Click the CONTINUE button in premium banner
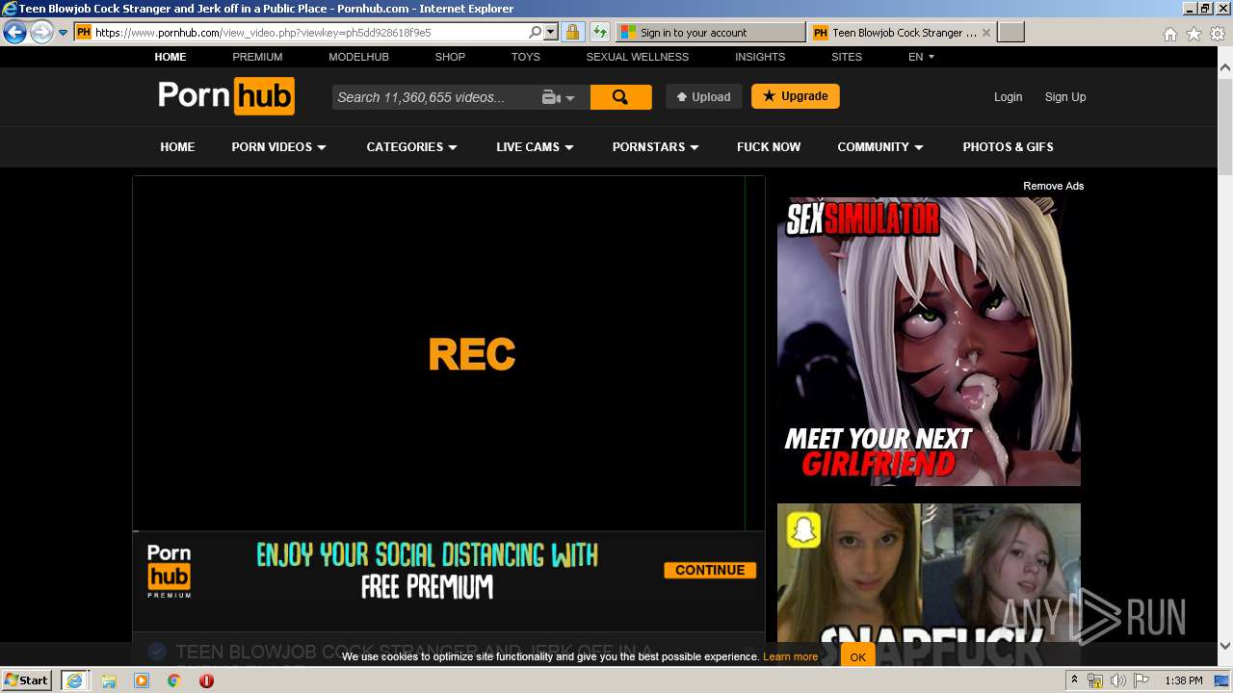The width and height of the screenshot is (1233, 693). [x=710, y=570]
